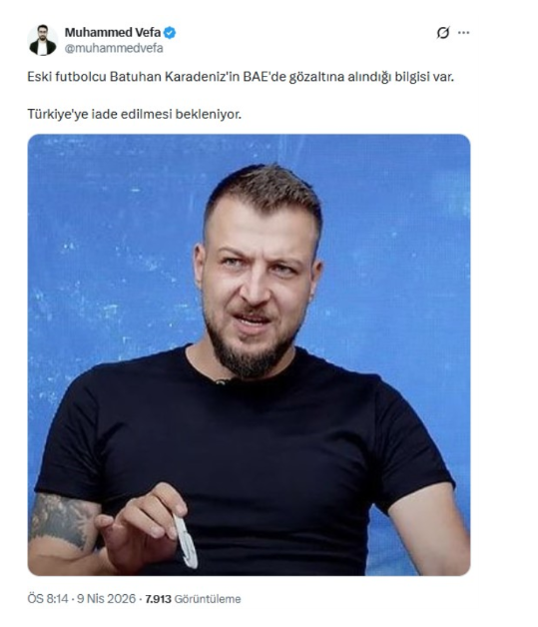Screen dimensions: 538x627
Task: Click the tweet's first sentence about Batuhan Karadeniz
Action: pyautogui.click(x=241, y=77)
